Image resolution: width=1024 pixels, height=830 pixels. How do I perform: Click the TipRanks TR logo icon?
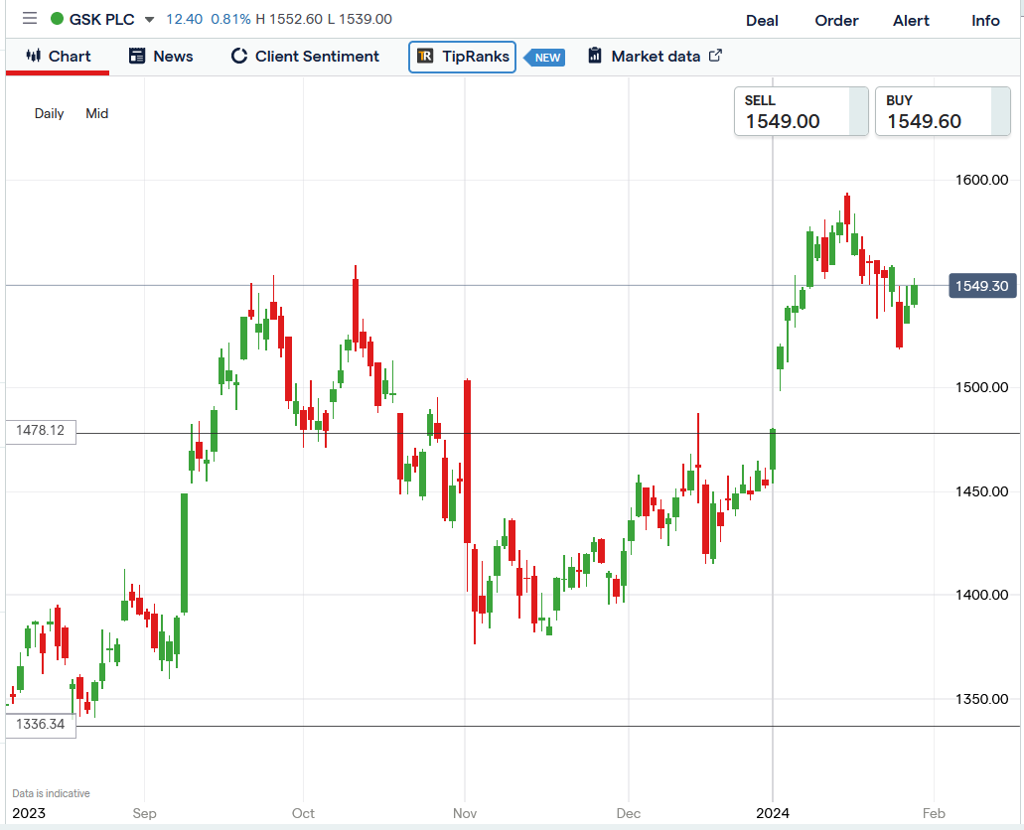pos(425,57)
